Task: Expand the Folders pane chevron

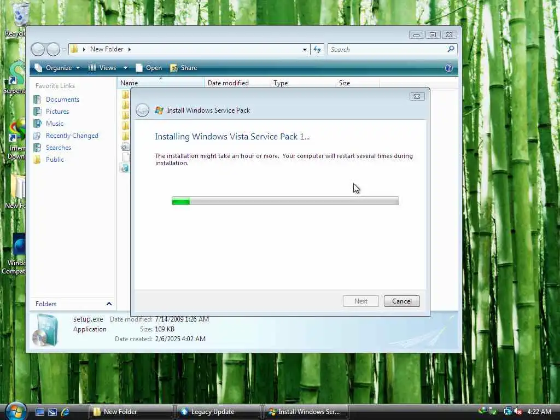Action: [x=109, y=304]
